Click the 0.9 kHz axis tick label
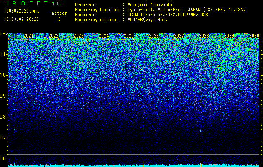 [3, 96]
